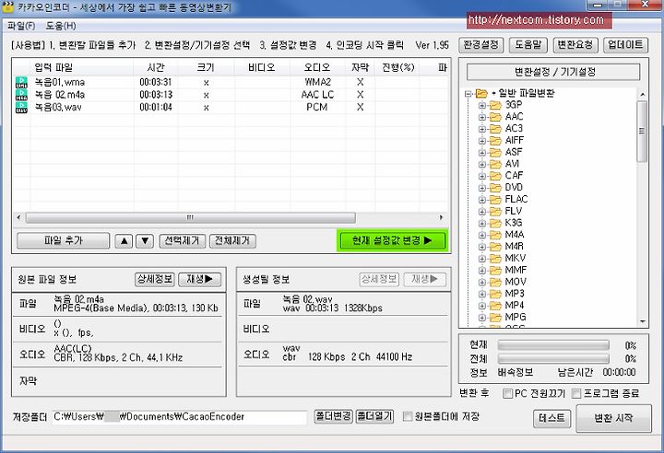
Task: Click the 폴더열기 button
Action: click(x=374, y=416)
